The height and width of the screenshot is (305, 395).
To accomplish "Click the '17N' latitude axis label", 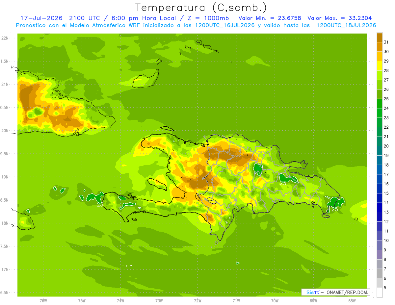I will pyautogui.click(x=5, y=269).
